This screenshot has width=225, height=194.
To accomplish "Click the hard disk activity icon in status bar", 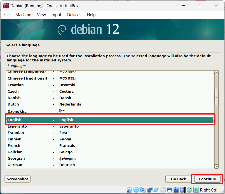I will (x=130, y=190).
